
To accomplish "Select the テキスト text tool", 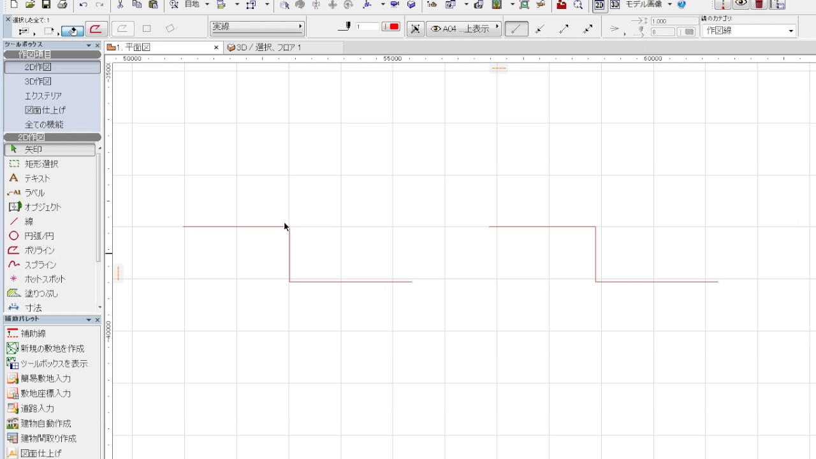I will [50, 178].
